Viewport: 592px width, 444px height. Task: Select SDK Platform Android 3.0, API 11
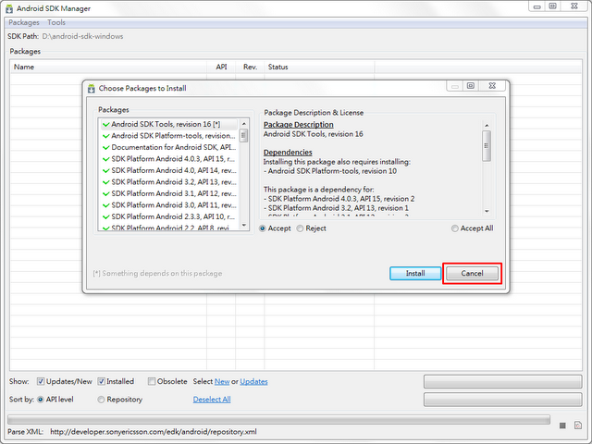168,205
